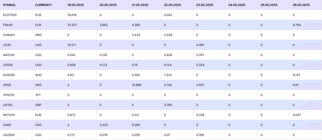Select the value 10.888 in HK50 row
The width and height of the screenshot is (322, 140).
coord(137,85)
